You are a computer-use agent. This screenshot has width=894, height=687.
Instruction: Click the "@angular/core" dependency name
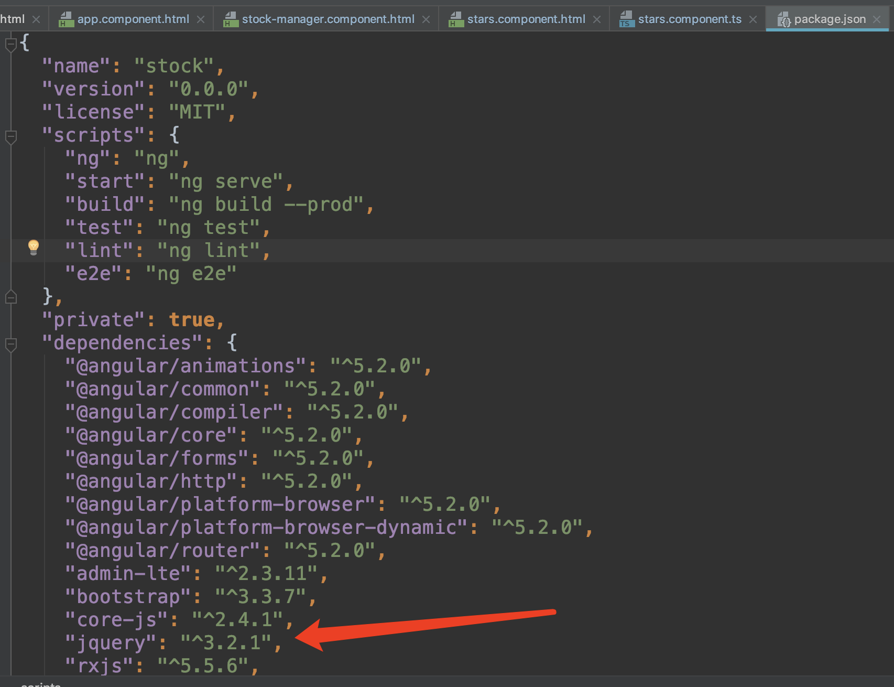(151, 435)
